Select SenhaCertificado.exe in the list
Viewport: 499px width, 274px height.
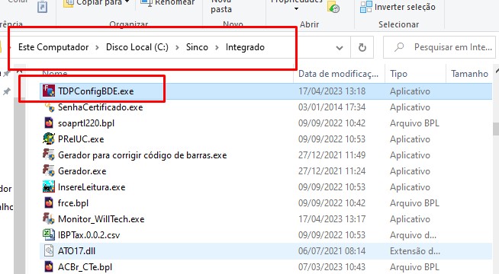point(100,107)
